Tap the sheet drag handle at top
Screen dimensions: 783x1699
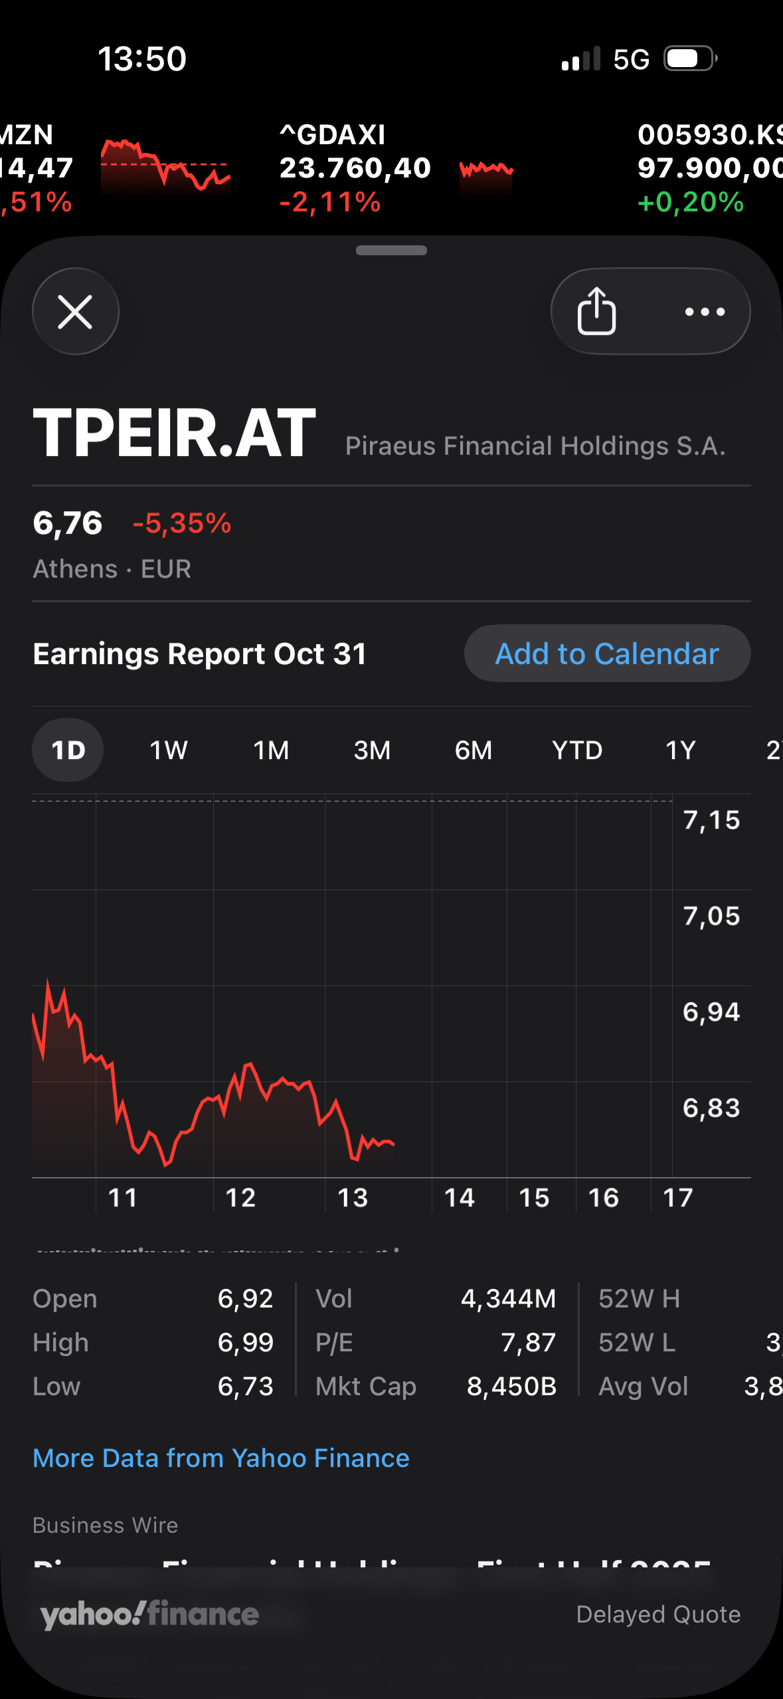click(x=391, y=251)
